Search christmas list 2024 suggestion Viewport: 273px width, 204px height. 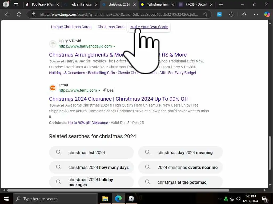91,152
